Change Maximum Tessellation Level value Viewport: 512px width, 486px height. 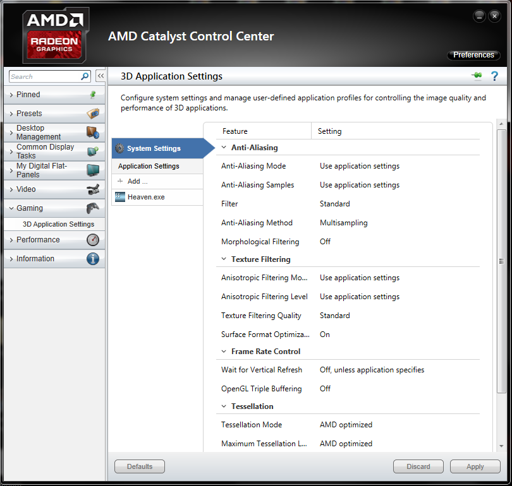coord(346,444)
